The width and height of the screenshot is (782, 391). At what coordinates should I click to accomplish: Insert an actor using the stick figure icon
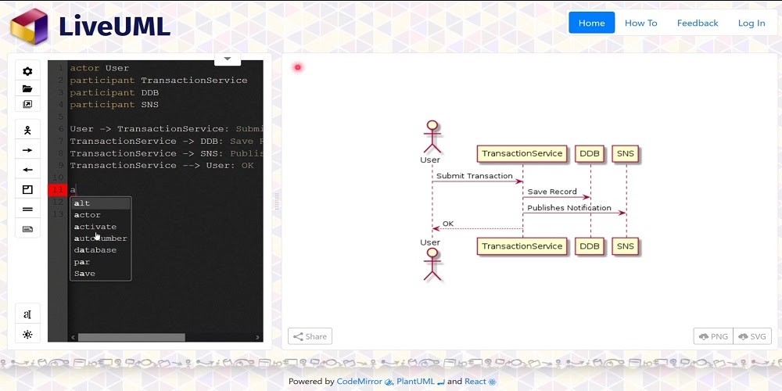pyautogui.click(x=27, y=130)
